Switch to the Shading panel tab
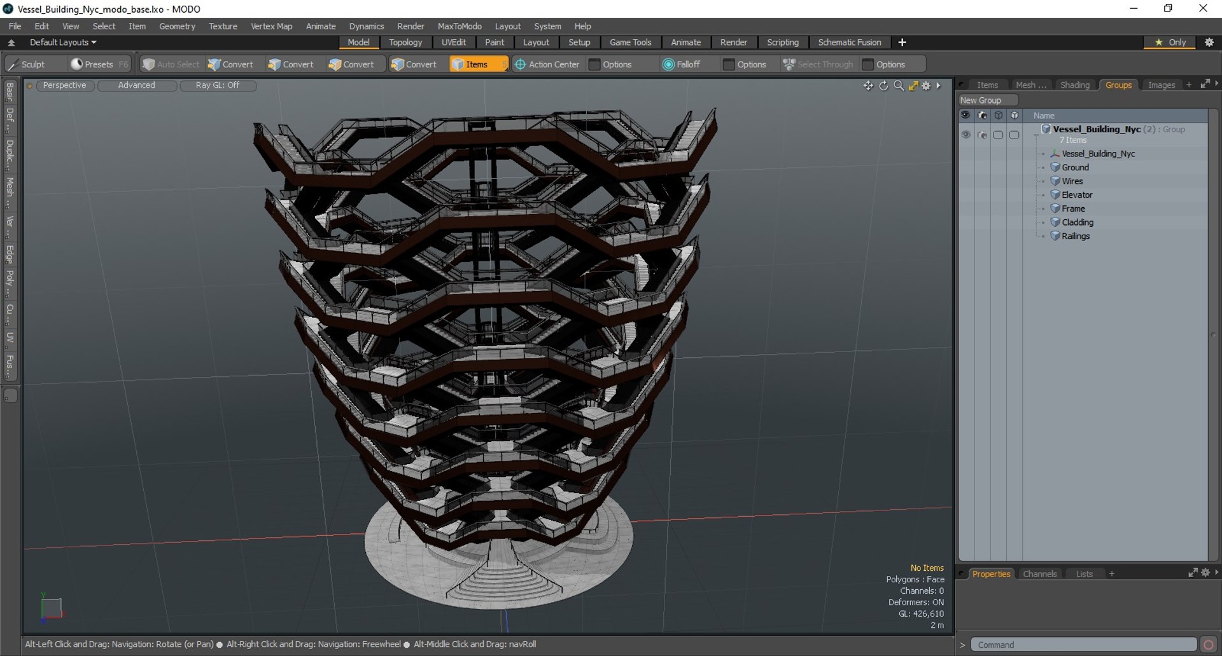The height and width of the screenshot is (656, 1222). pyautogui.click(x=1074, y=85)
